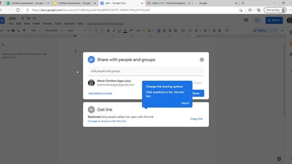The width and height of the screenshot is (292, 164).
Task: Open browser Collections icon
Action: point(259,10)
